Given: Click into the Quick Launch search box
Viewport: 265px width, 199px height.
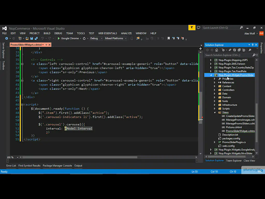Looking at the screenshot, I should pyautogui.click(x=220, y=28).
